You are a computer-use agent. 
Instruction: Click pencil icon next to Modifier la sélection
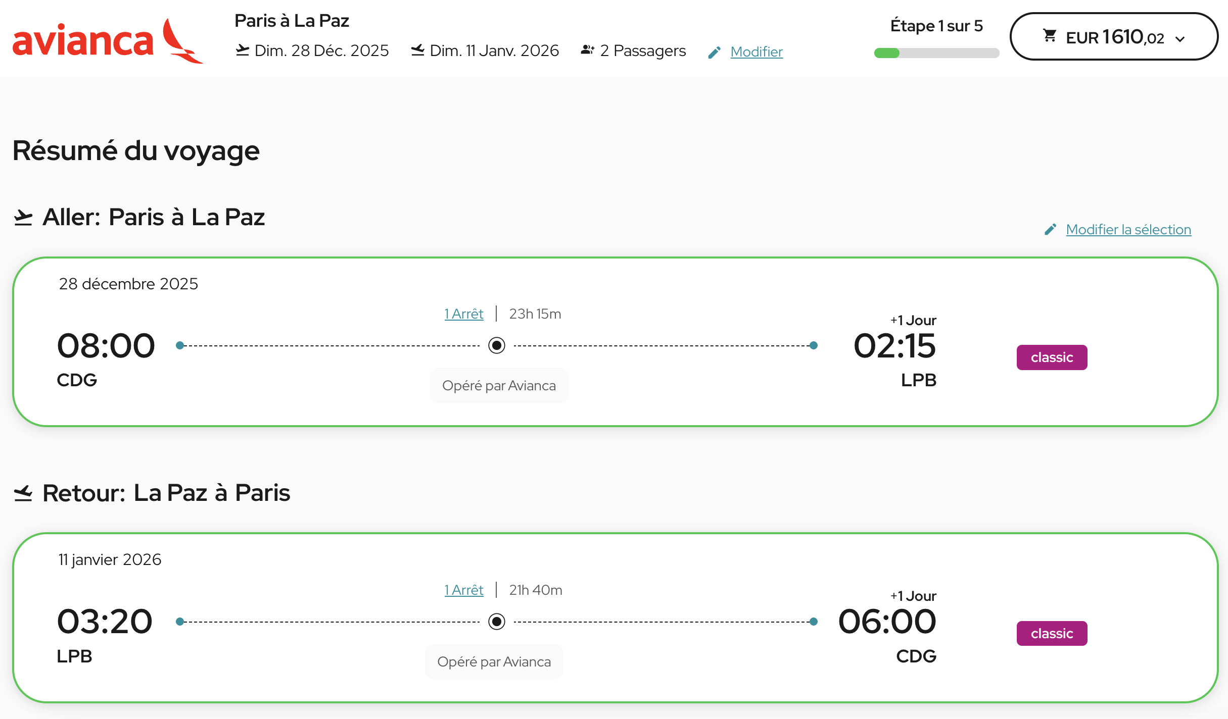pos(1051,230)
